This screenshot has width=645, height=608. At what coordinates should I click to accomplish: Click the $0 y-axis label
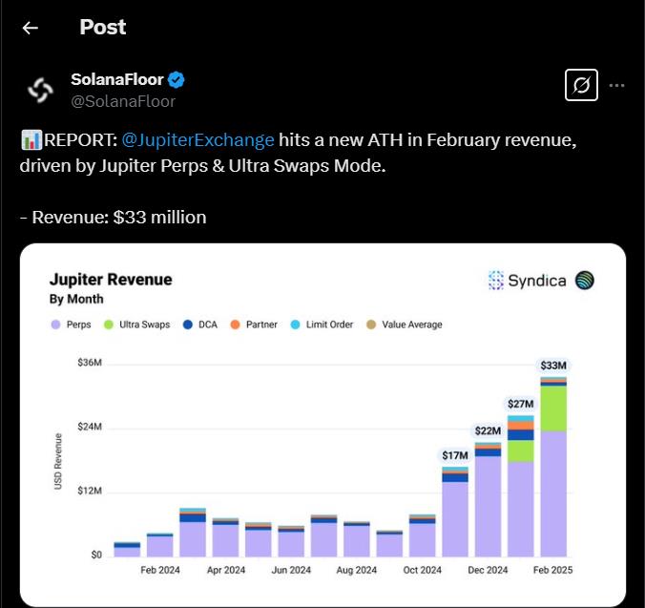pos(96,555)
